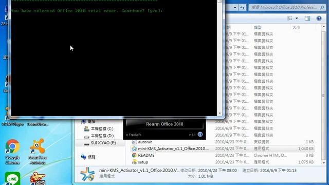Open the address bar history dropdown
329x185 pixels.
pyautogui.click(x=235, y=8)
